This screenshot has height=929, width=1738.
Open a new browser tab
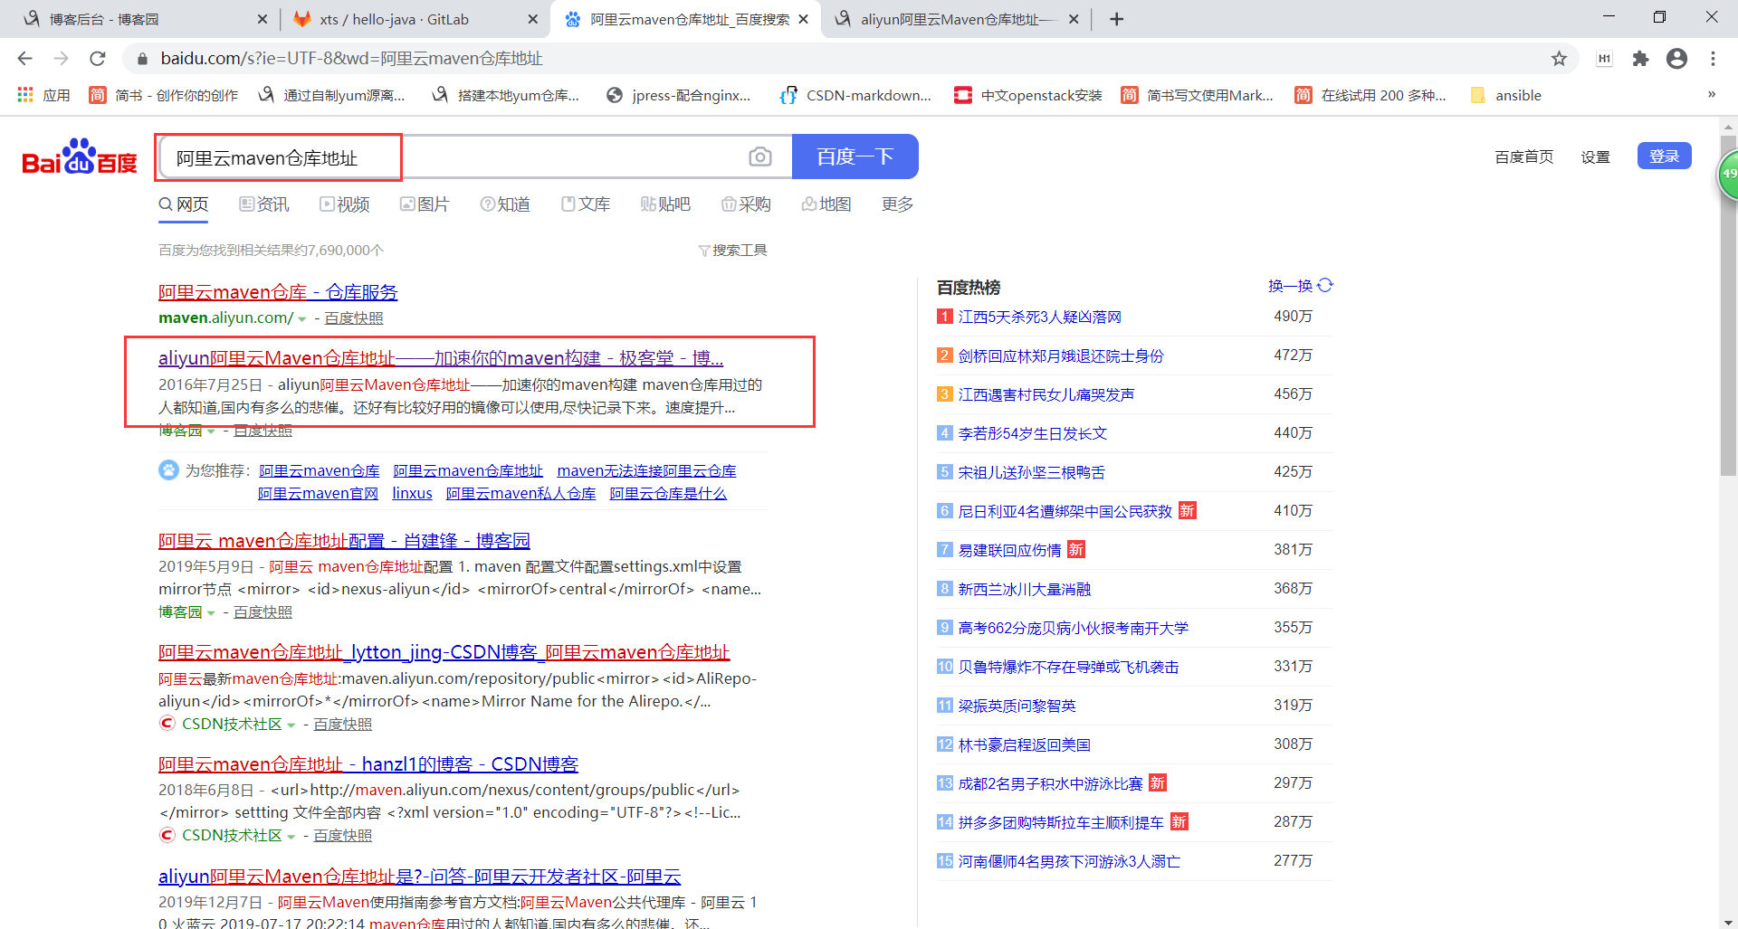pyautogui.click(x=1117, y=19)
